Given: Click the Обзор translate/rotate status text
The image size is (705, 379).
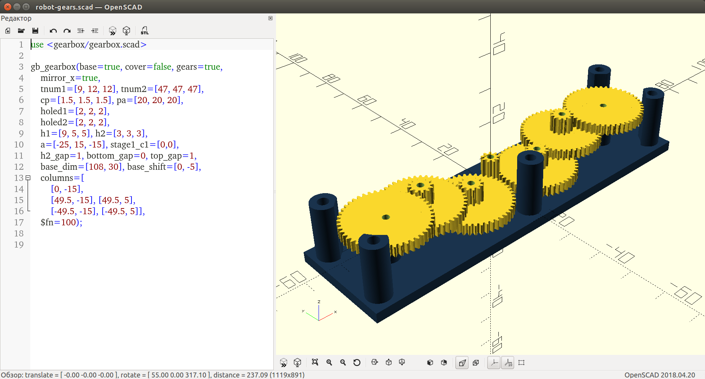Looking at the screenshot, I should coord(153,375).
